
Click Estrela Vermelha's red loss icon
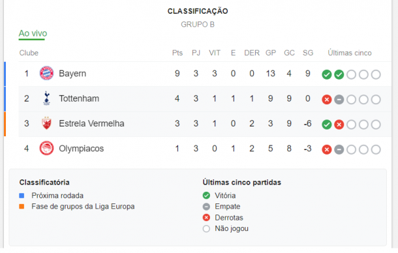click(x=339, y=125)
